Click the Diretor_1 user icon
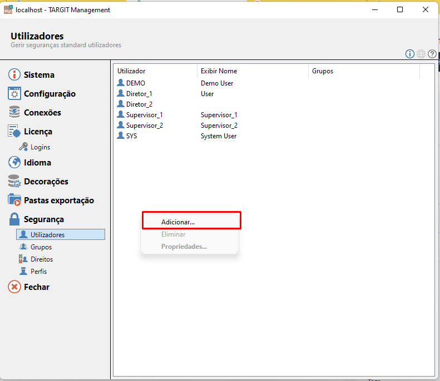The width and height of the screenshot is (440, 381). click(x=121, y=93)
